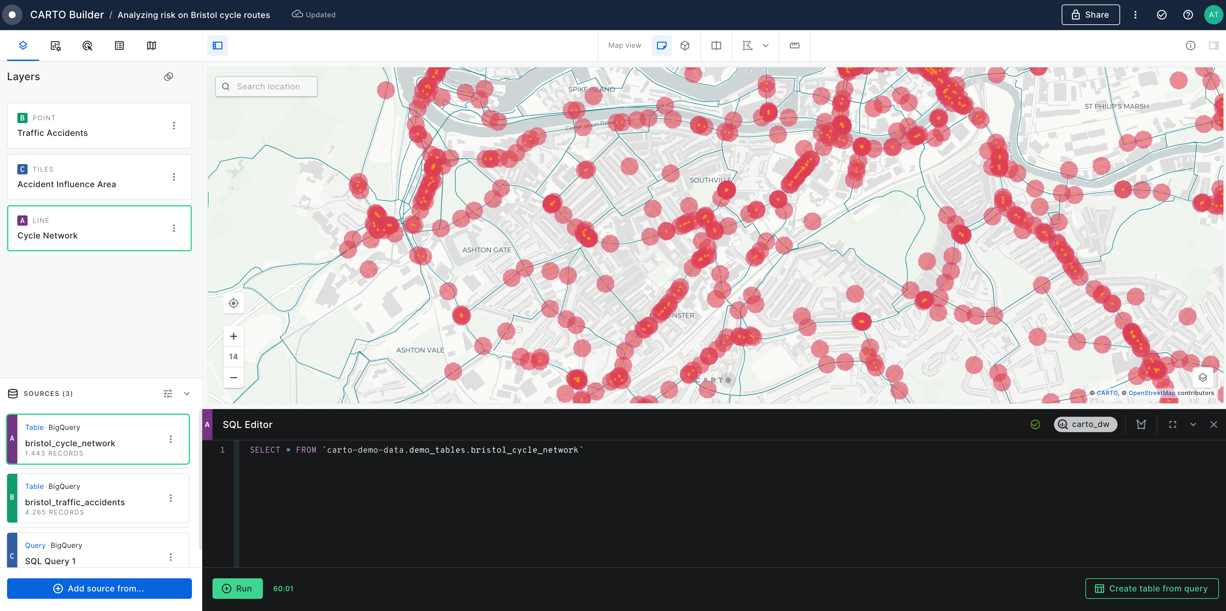The width and height of the screenshot is (1226, 611).
Task: Toggle the left panel collapse icon
Action: tap(218, 46)
